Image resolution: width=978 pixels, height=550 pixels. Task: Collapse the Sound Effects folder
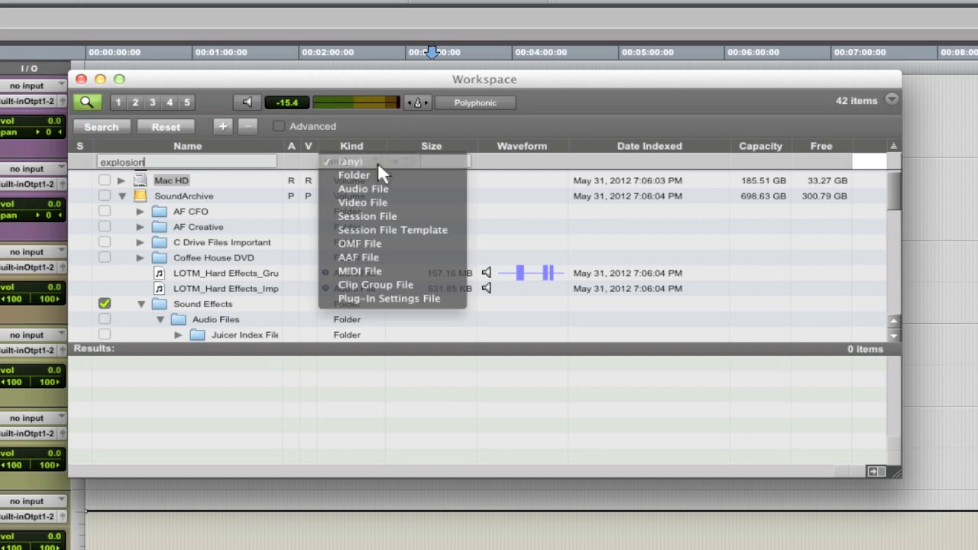pos(141,304)
